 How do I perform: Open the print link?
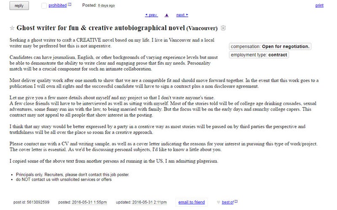pyautogui.click(x=319, y=5)
